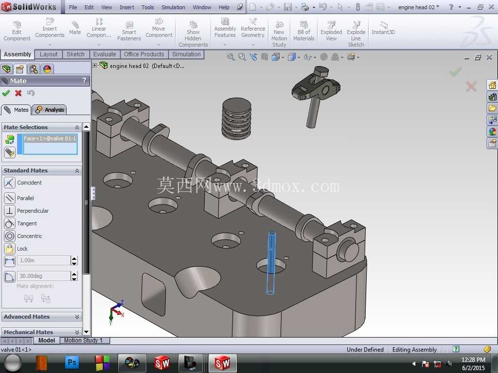Open Assembly Features tool
Image resolution: width=498 pixels, height=373 pixels.
tap(225, 29)
